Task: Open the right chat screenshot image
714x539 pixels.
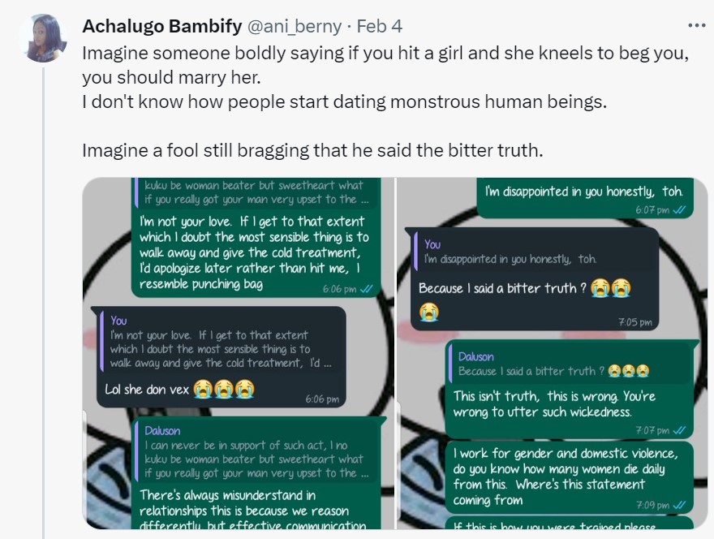Action: pyautogui.click(x=553, y=353)
